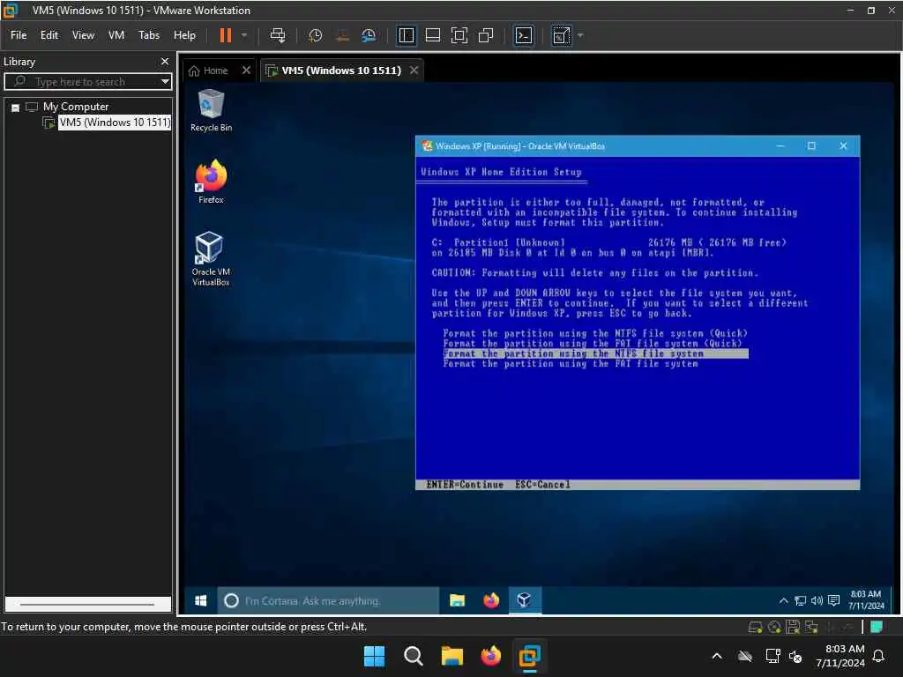Click the guest network tray icon
The width and height of the screenshot is (903, 677).
pos(800,600)
